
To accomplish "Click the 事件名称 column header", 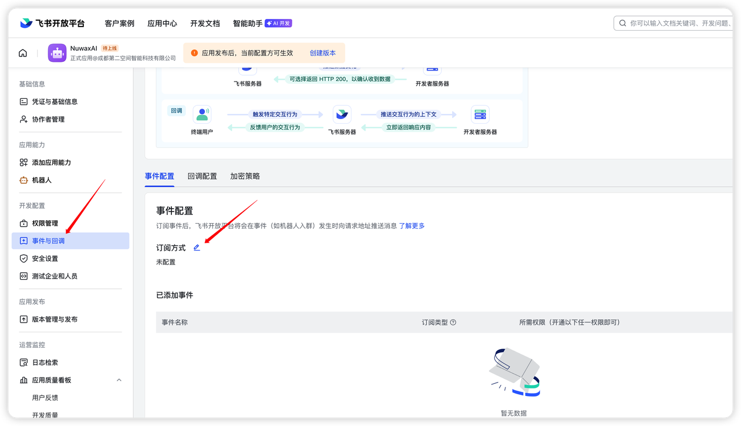I will 174,323.
